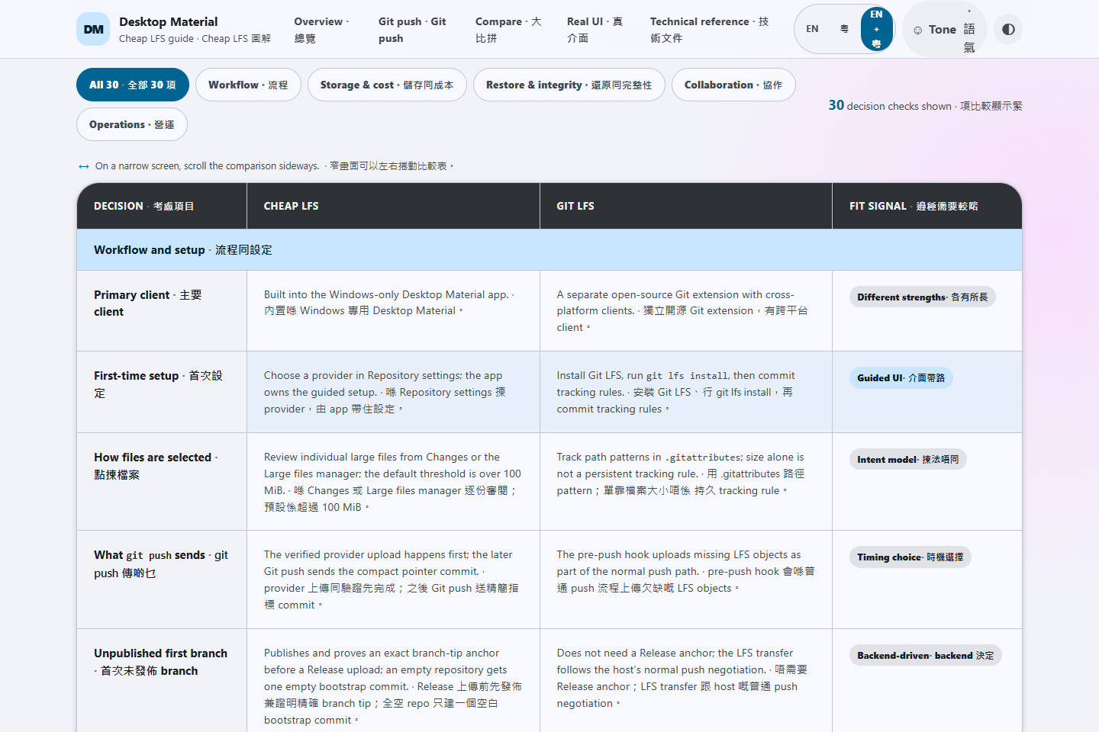Click the Cheap LFS Primary client cell
This screenshot has height=732, width=1099.
click(393, 310)
